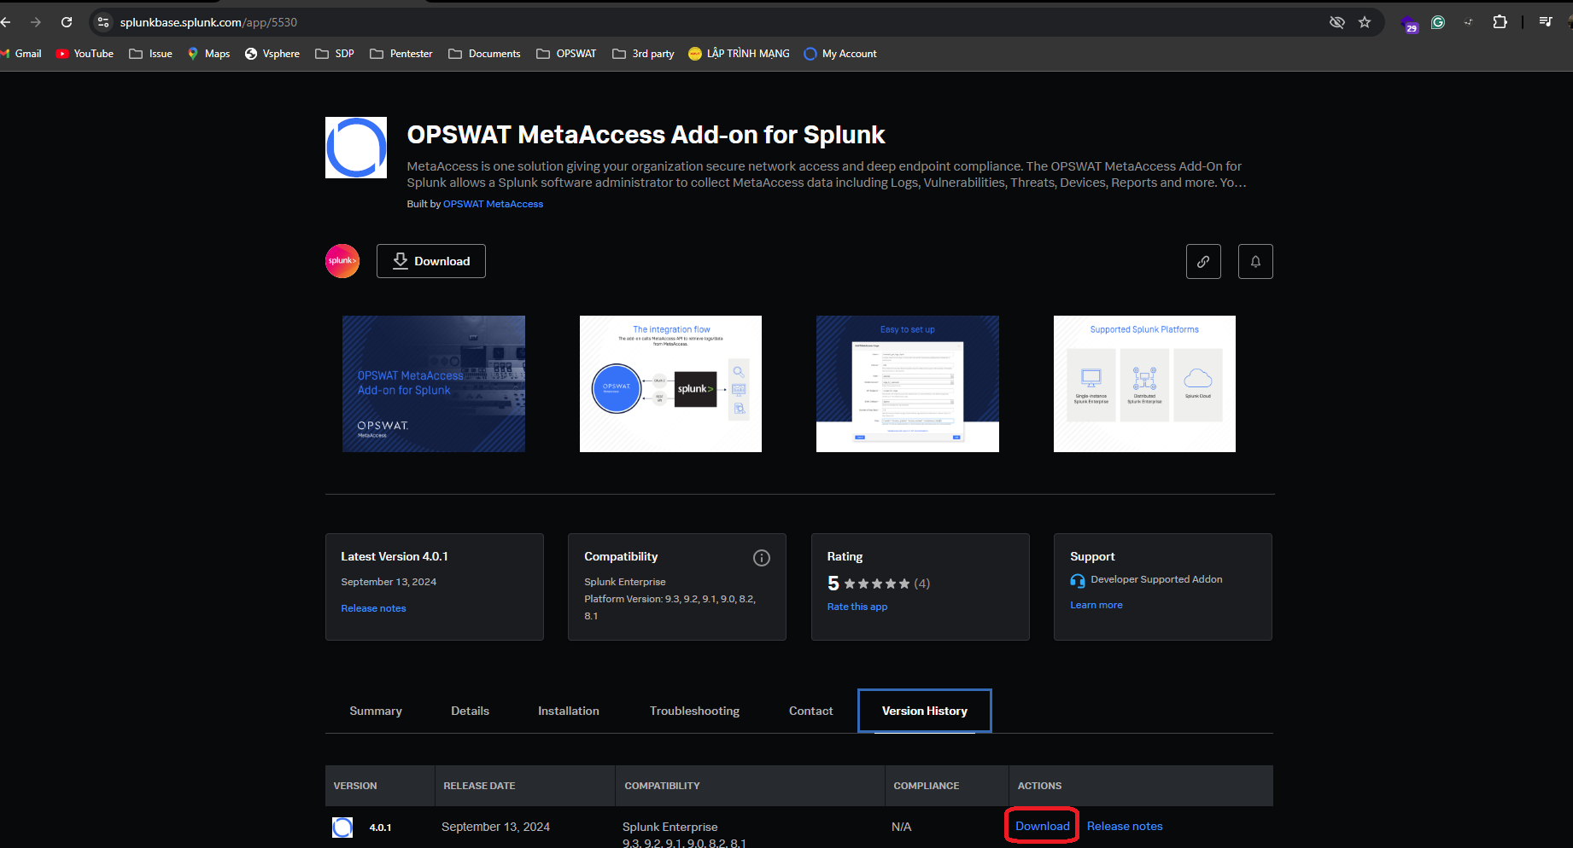Open the Maps bookmark
The width and height of the screenshot is (1573, 848).
208,54
